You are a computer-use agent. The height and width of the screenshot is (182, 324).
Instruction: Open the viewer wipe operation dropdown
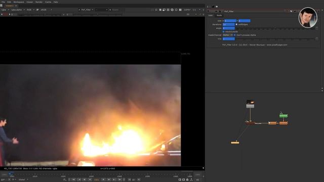coord(101,10)
